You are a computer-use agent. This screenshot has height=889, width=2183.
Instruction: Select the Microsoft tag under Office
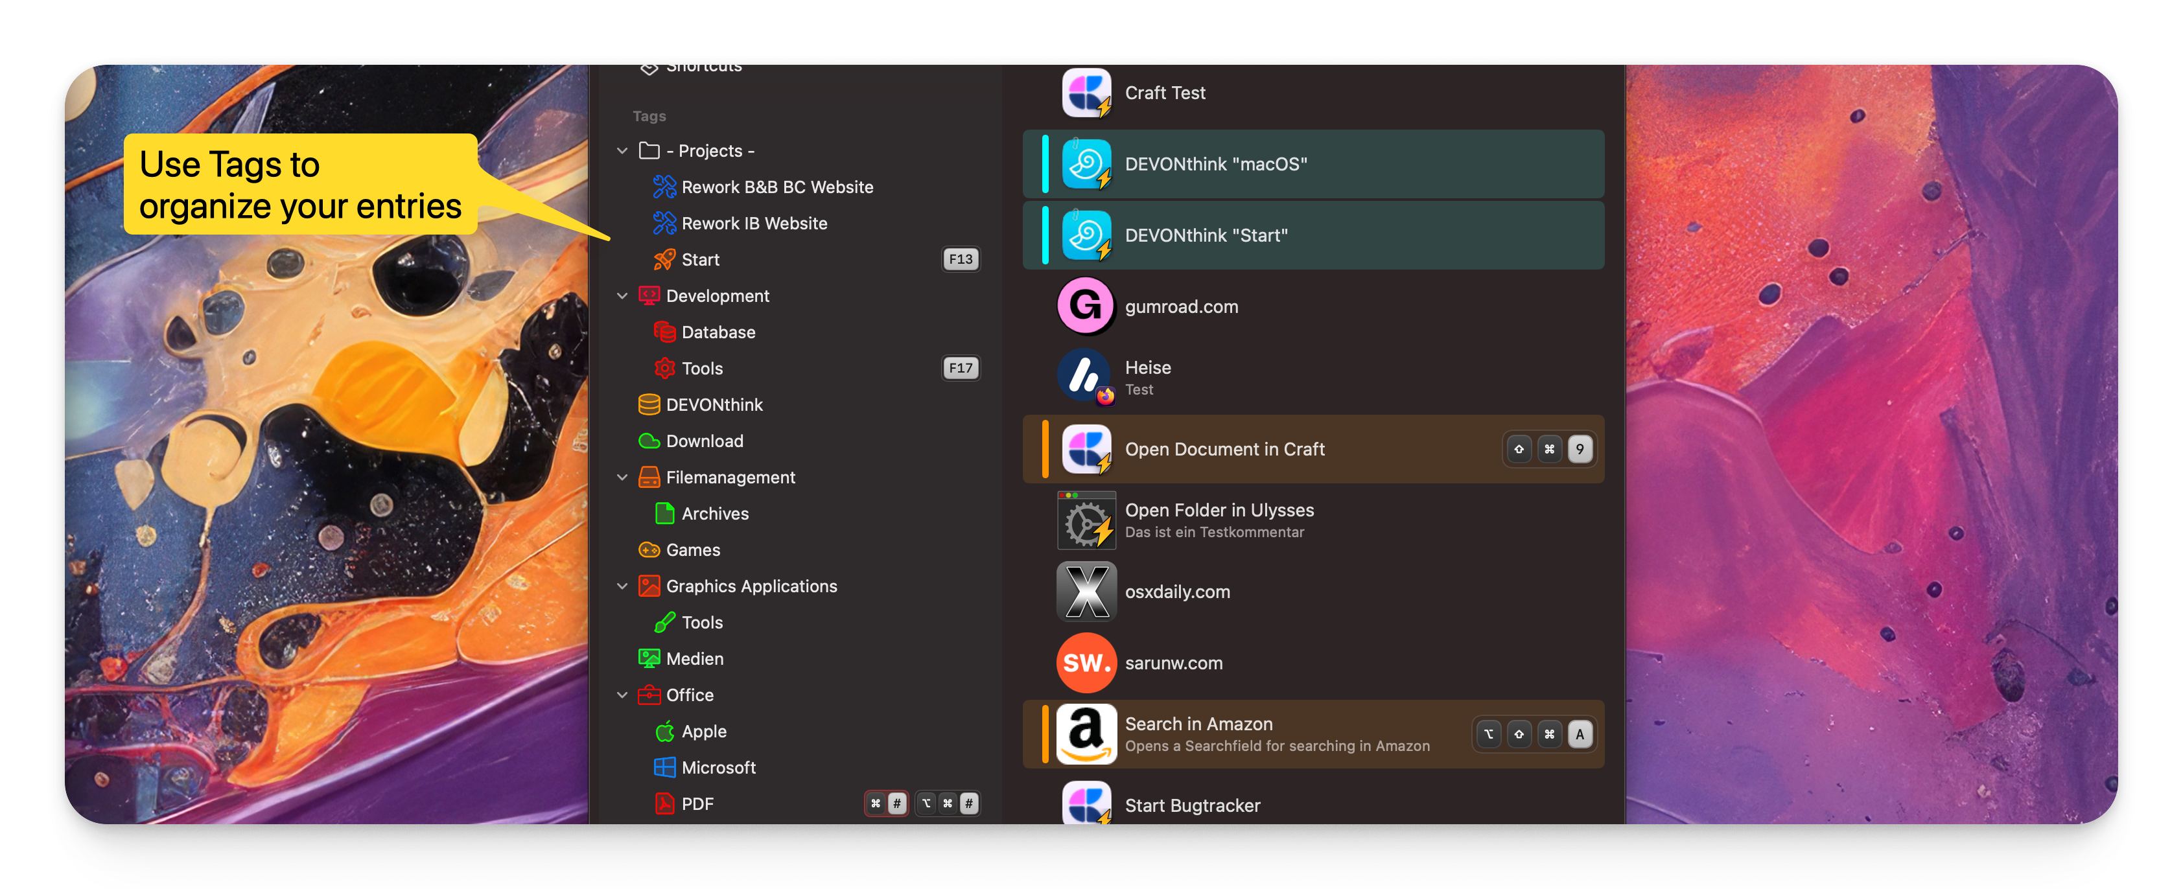click(718, 768)
